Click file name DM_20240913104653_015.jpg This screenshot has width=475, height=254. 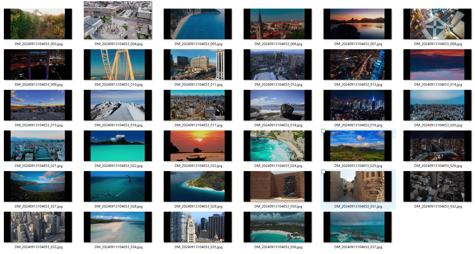[39, 125]
